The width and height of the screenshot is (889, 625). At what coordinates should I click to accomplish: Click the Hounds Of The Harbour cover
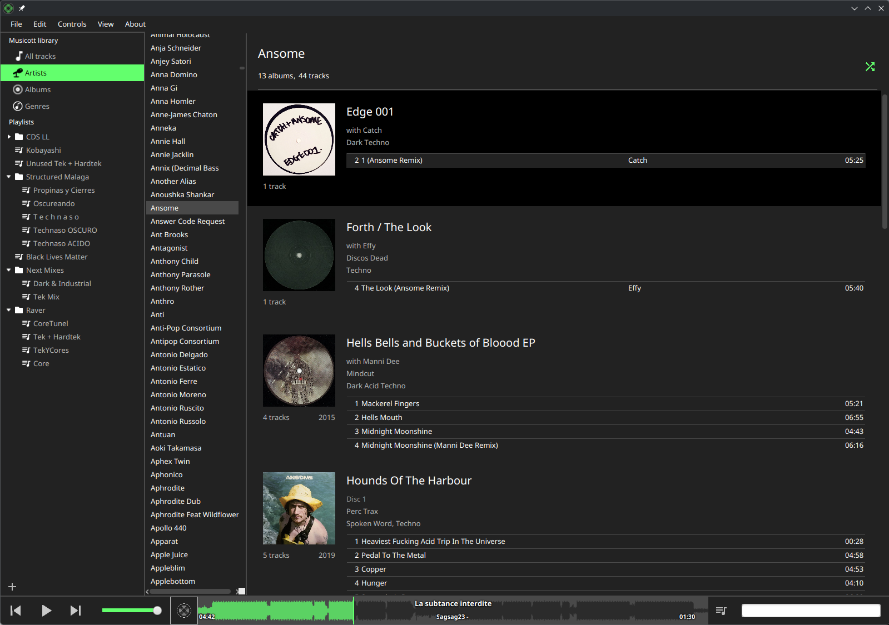pos(299,508)
